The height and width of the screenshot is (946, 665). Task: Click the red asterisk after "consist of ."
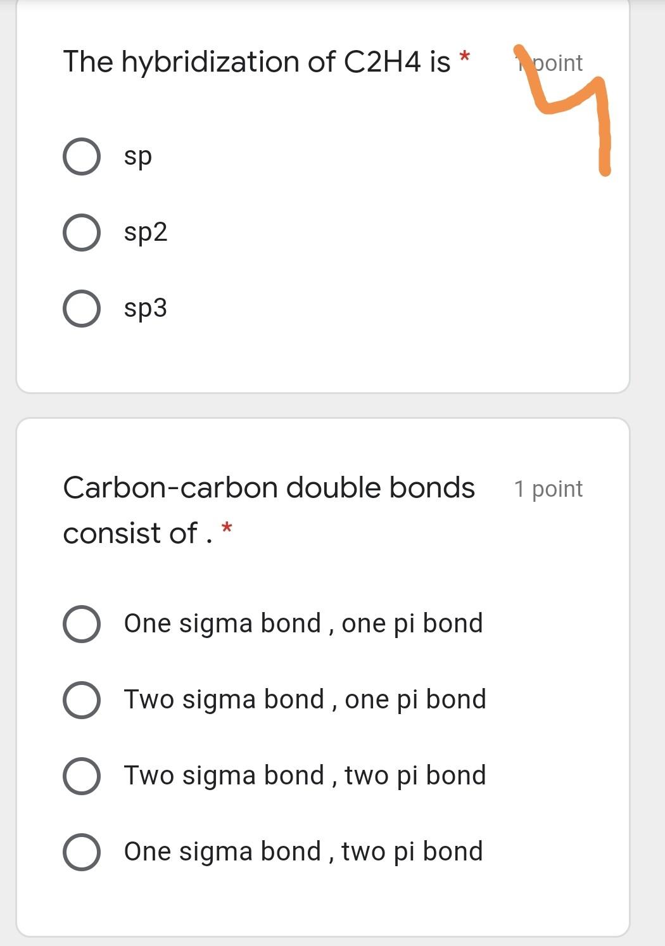click(x=227, y=528)
